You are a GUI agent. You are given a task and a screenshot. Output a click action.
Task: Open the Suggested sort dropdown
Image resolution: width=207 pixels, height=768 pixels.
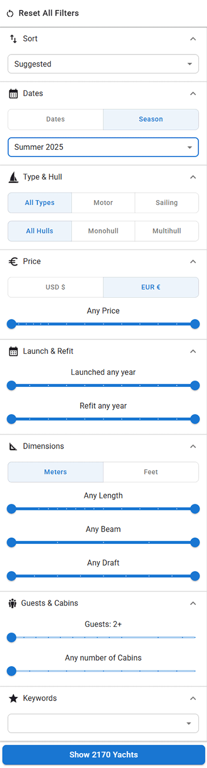tap(103, 64)
